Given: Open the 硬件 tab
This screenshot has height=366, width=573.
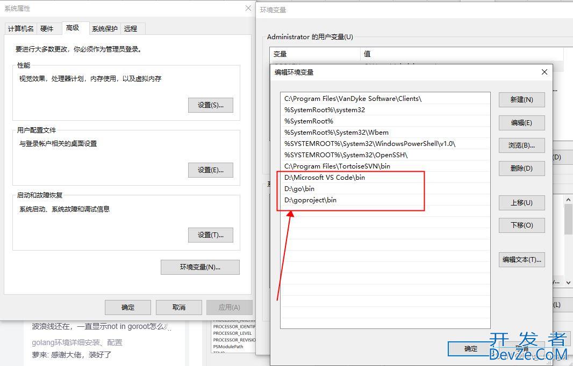Looking at the screenshot, I should point(47,28).
